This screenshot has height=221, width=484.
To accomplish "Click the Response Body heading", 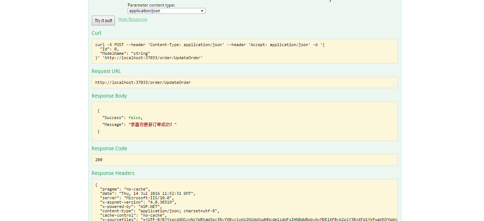I will (x=109, y=96).
